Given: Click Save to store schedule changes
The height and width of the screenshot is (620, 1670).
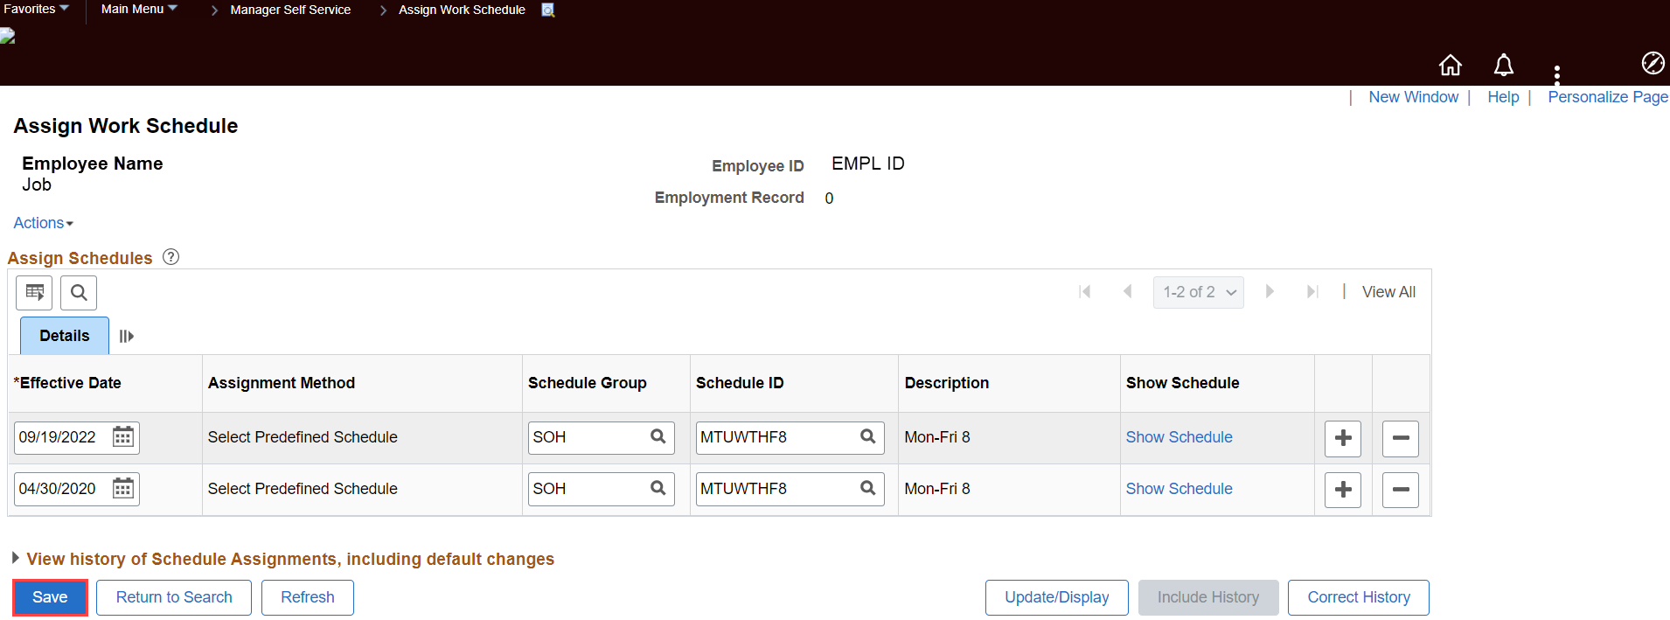Looking at the screenshot, I should coord(49,596).
